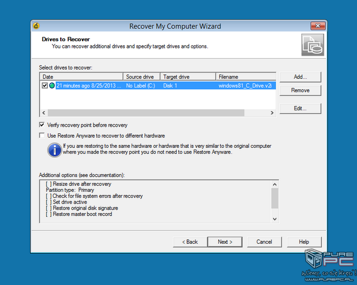
Task: Cancel the recovery wizard
Action: tap(264, 241)
